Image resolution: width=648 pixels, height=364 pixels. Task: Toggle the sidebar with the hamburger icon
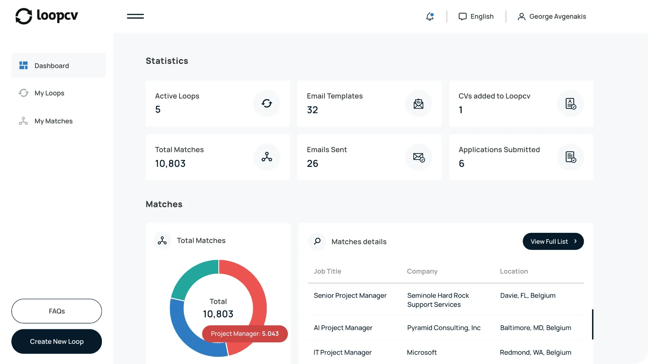click(x=135, y=16)
